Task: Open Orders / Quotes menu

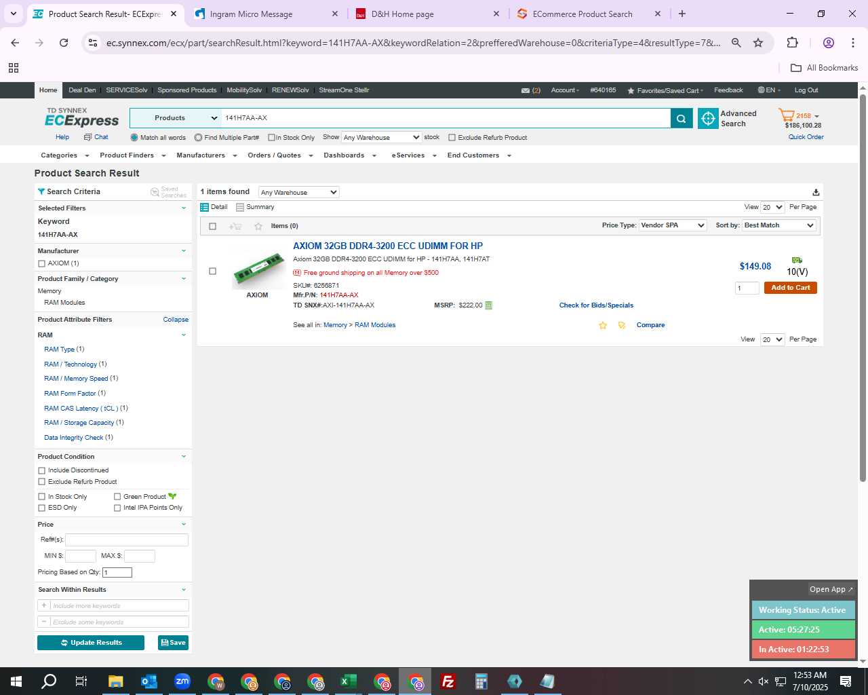Action: (x=280, y=155)
